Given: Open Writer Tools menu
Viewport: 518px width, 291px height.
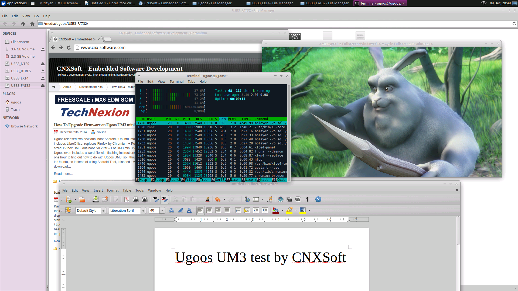Looking at the screenshot, I should pyautogui.click(x=139, y=190).
